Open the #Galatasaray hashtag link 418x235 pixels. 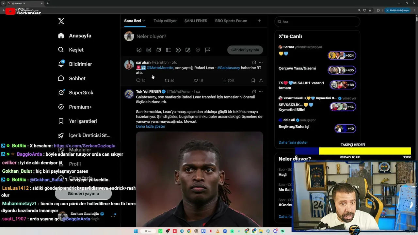click(x=229, y=68)
